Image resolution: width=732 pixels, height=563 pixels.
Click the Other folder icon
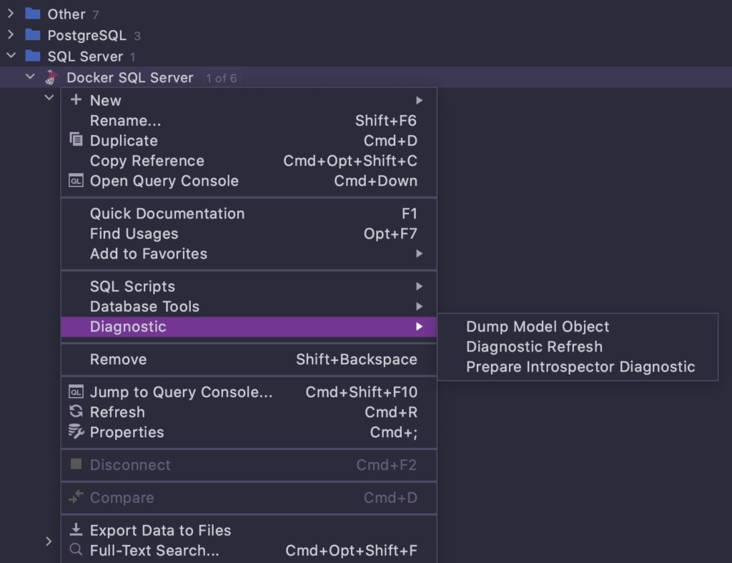click(x=32, y=14)
